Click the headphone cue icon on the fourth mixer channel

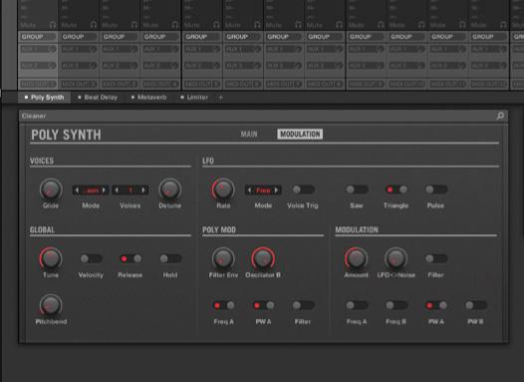tap(175, 25)
